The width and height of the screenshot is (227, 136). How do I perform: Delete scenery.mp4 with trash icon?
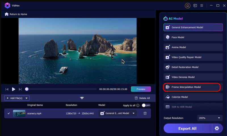pos(145,113)
